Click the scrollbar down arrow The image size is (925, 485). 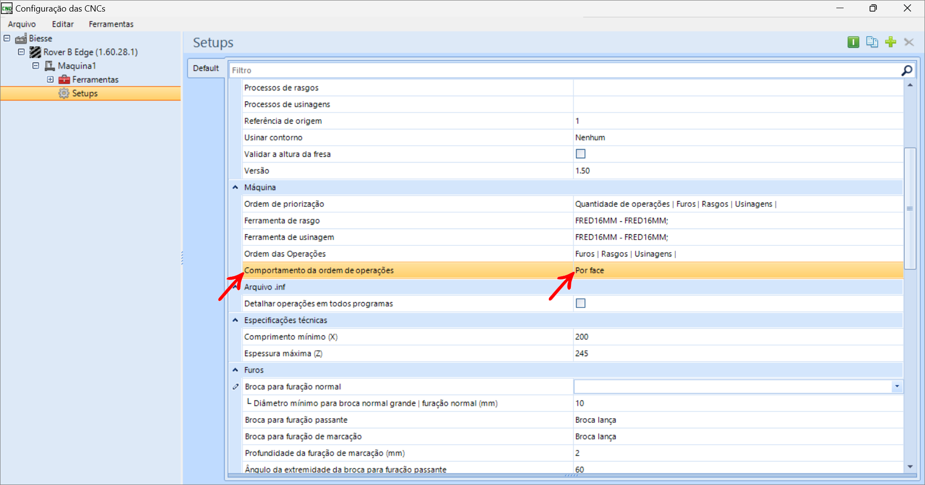click(910, 467)
